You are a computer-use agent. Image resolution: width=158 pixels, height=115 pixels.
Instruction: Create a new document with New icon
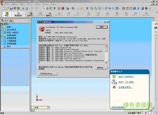4,8
